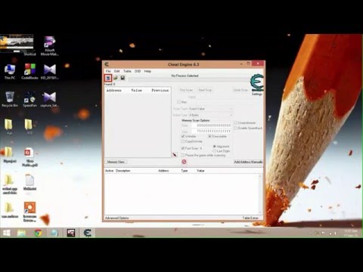Click the Type column header
The image size is (363, 272).
pos(185,171)
